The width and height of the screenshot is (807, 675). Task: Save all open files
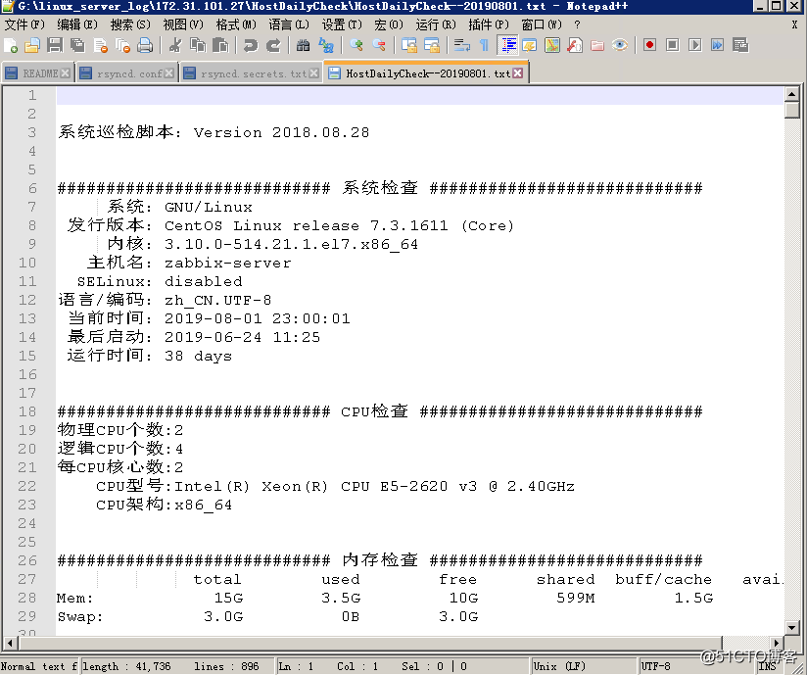[77, 45]
